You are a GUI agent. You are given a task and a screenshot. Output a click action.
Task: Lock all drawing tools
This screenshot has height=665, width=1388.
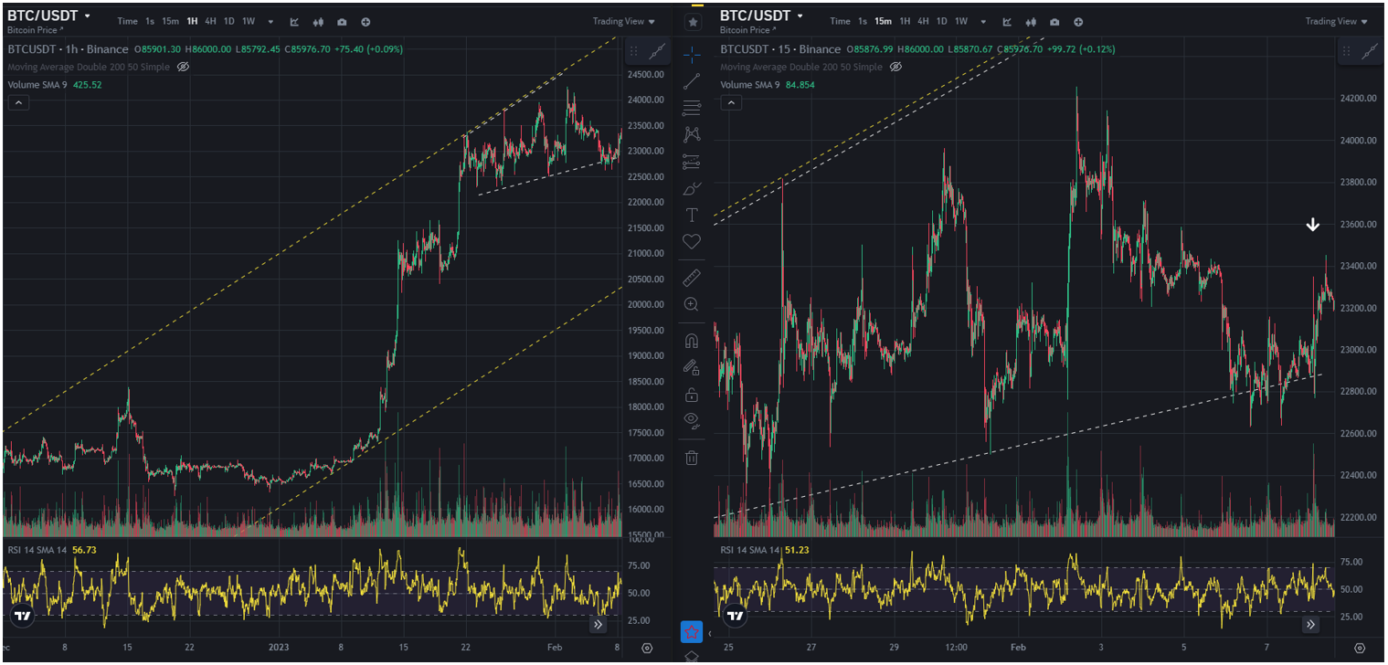point(692,395)
